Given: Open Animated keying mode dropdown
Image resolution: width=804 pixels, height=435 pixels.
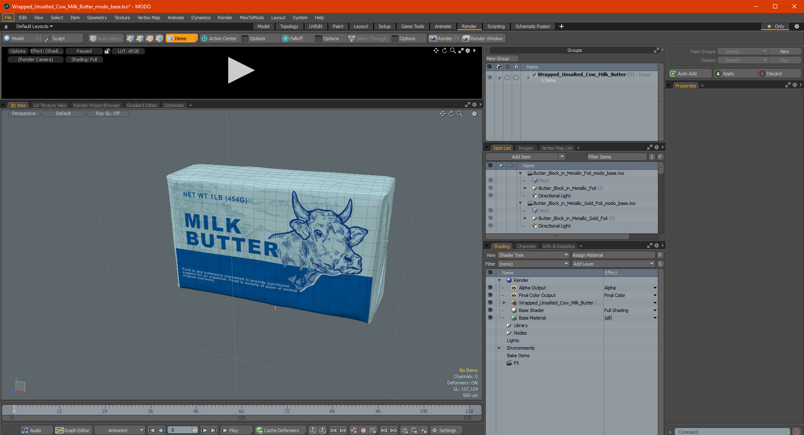Looking at the screenshot, I should 119,430.
